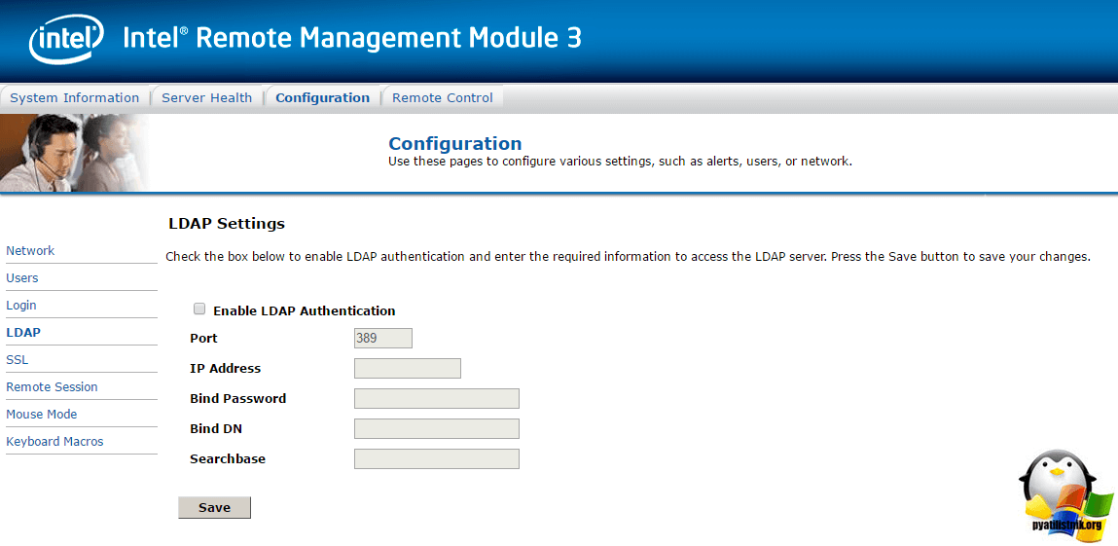1118x546 pixels.
Task: Open Mouse Mode settings
Action: point(42,415)
